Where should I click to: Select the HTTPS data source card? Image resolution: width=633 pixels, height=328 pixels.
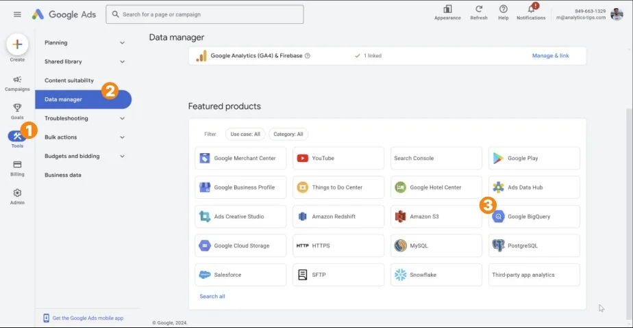click(x=338, y=245)
